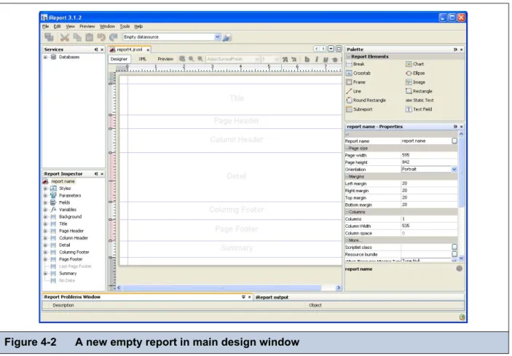Open the Window menu

point(107,26)
